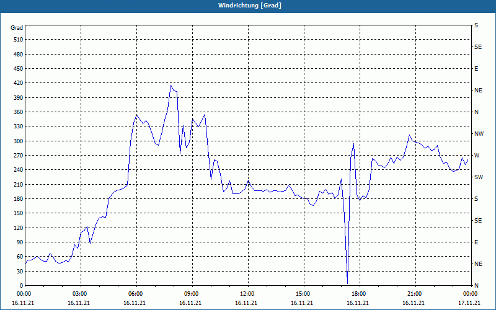Select the 90 y-axis label
The width and height of the screenshot is (496, 310).
pos(19,242)
